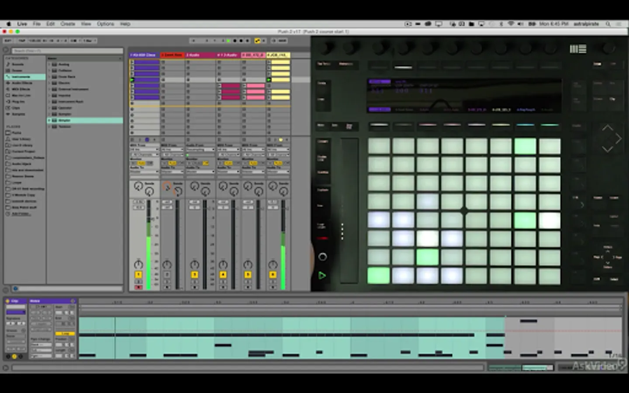This screenshot has height=393, width=629.
Task: Open track 1's MIDI From input dropdown
Action: [x=144, y=150]
